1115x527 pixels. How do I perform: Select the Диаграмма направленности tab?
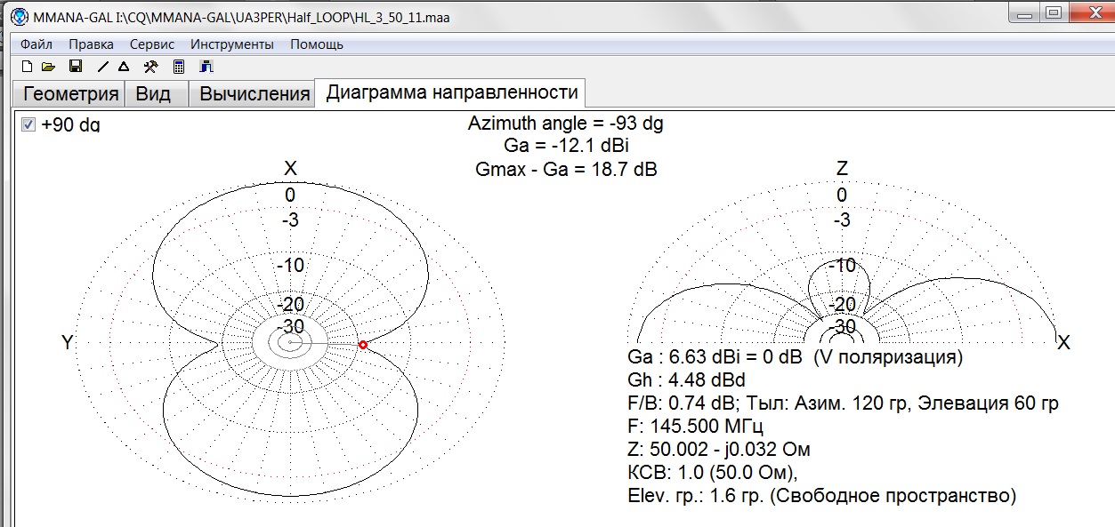click(x=451, y=92)
